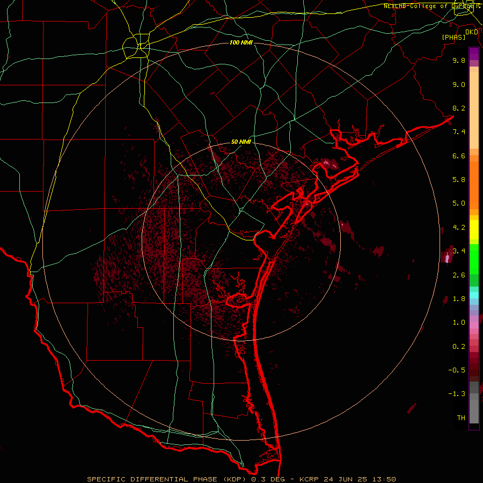Click the -0.5 value on the color scale
Image resolution: width=483 pixels, height=483 pixels.
[x=457, y=370]
